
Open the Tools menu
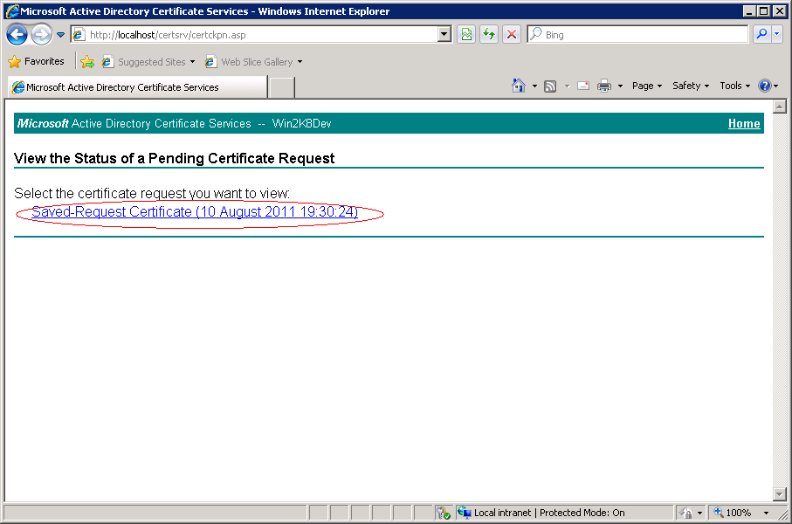(x=735, y=86)
